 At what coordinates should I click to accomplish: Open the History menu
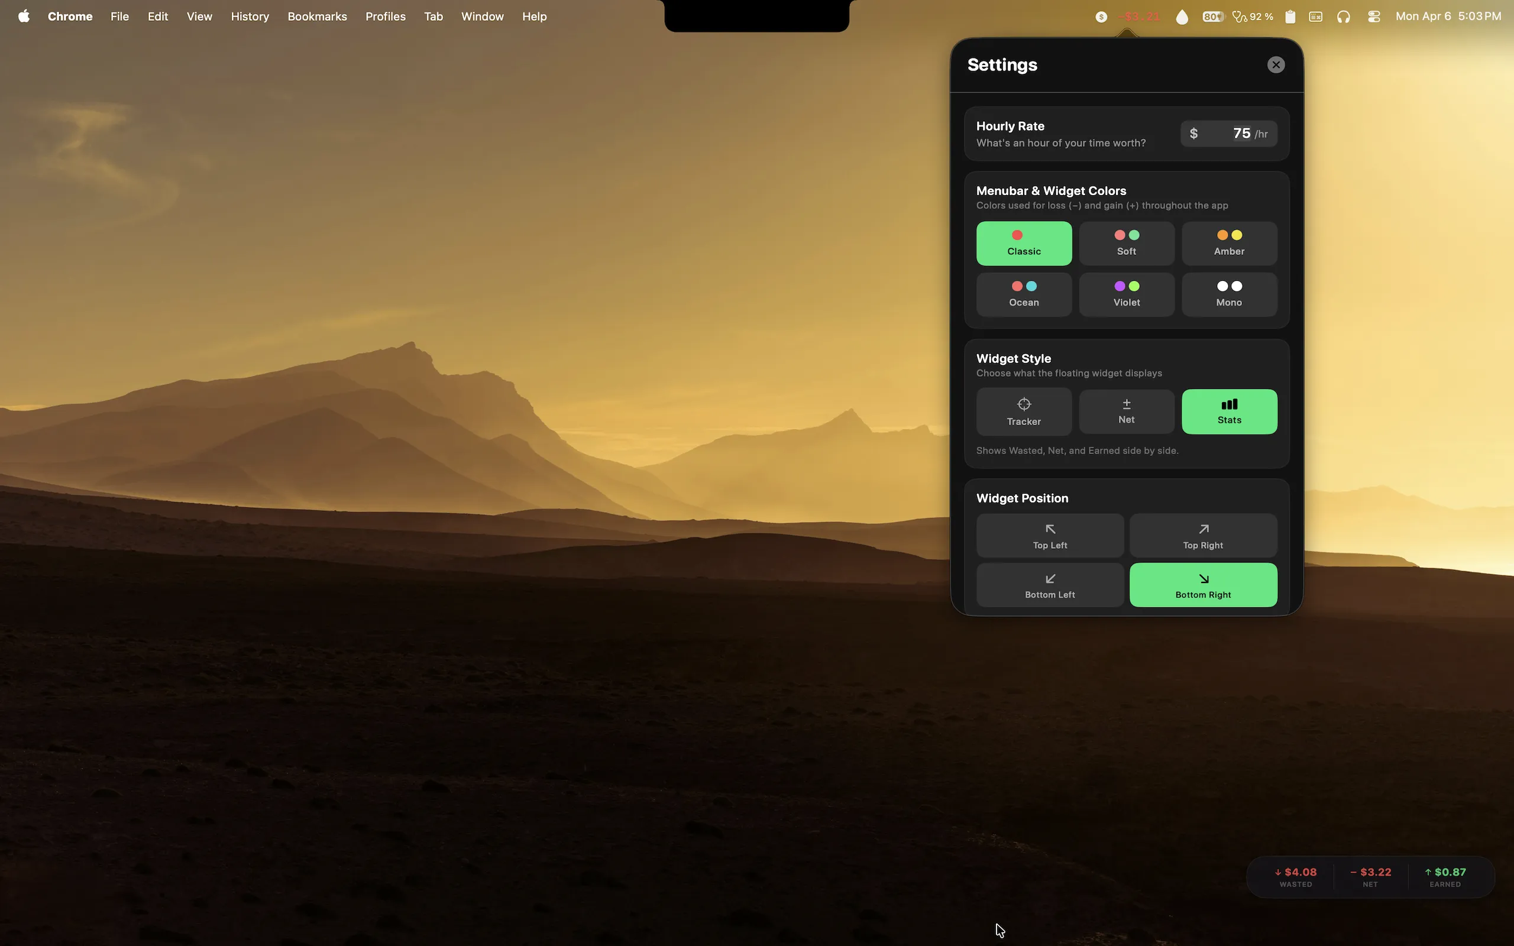pos(249,17)
